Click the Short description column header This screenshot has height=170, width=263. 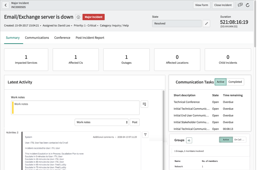pyautogui.click(x=185, y=95)
